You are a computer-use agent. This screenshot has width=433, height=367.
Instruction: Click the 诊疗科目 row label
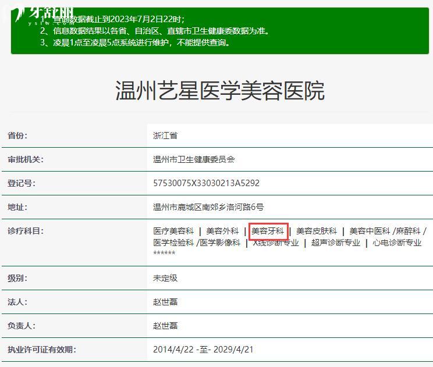pyautogui.click(x=26, y=231)
